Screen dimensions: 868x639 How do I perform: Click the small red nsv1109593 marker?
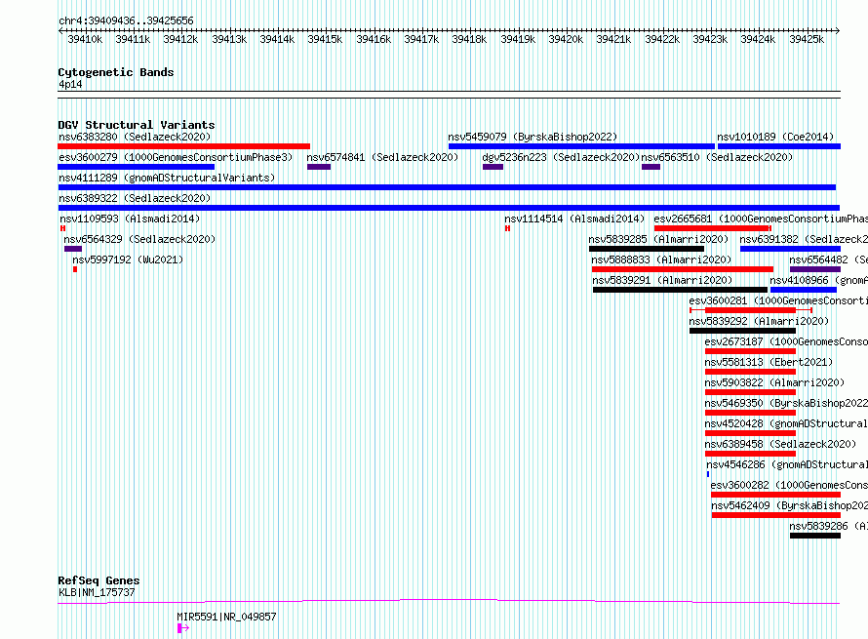coord(62,228)
